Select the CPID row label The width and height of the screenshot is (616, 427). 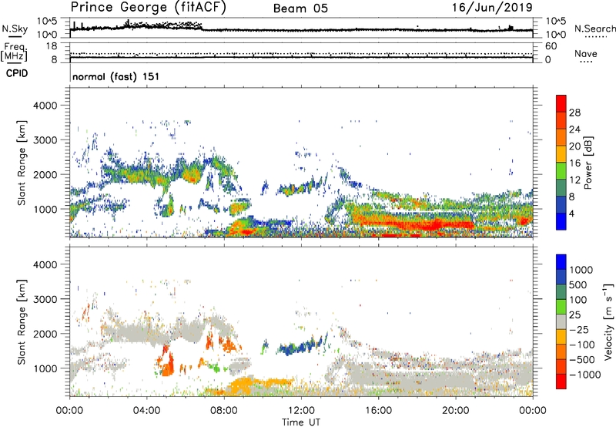pyautogui.click(x=17, y=73)
